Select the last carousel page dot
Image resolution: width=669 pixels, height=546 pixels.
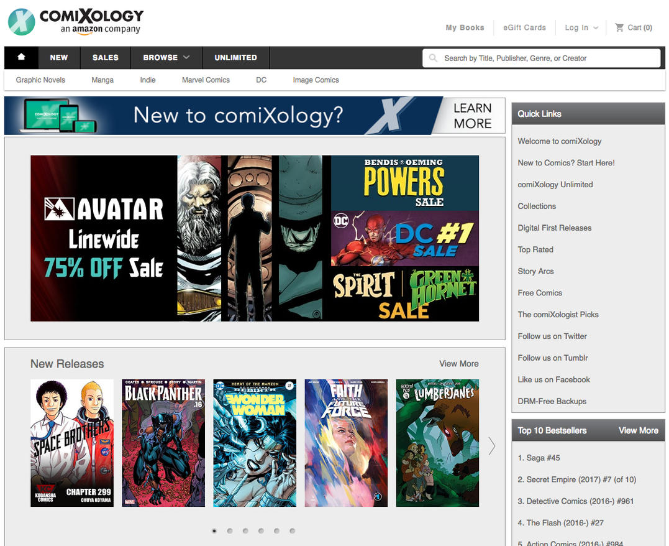click(292, 530)
